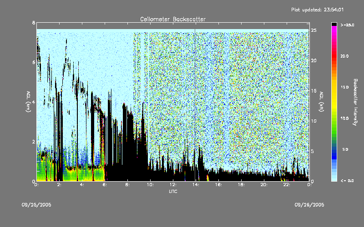Image resolution: width=364 pixels, height=227 pixels.
Task: Click the "6:" UTC hour tick
Action: click(x=105, y=185)
